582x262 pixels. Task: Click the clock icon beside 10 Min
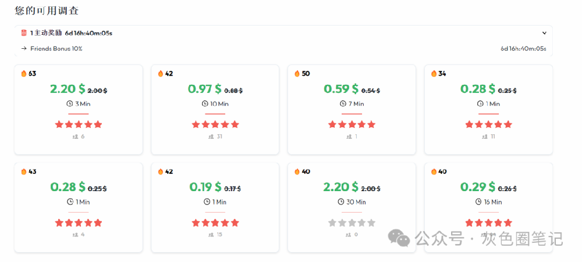pos(205,104)
